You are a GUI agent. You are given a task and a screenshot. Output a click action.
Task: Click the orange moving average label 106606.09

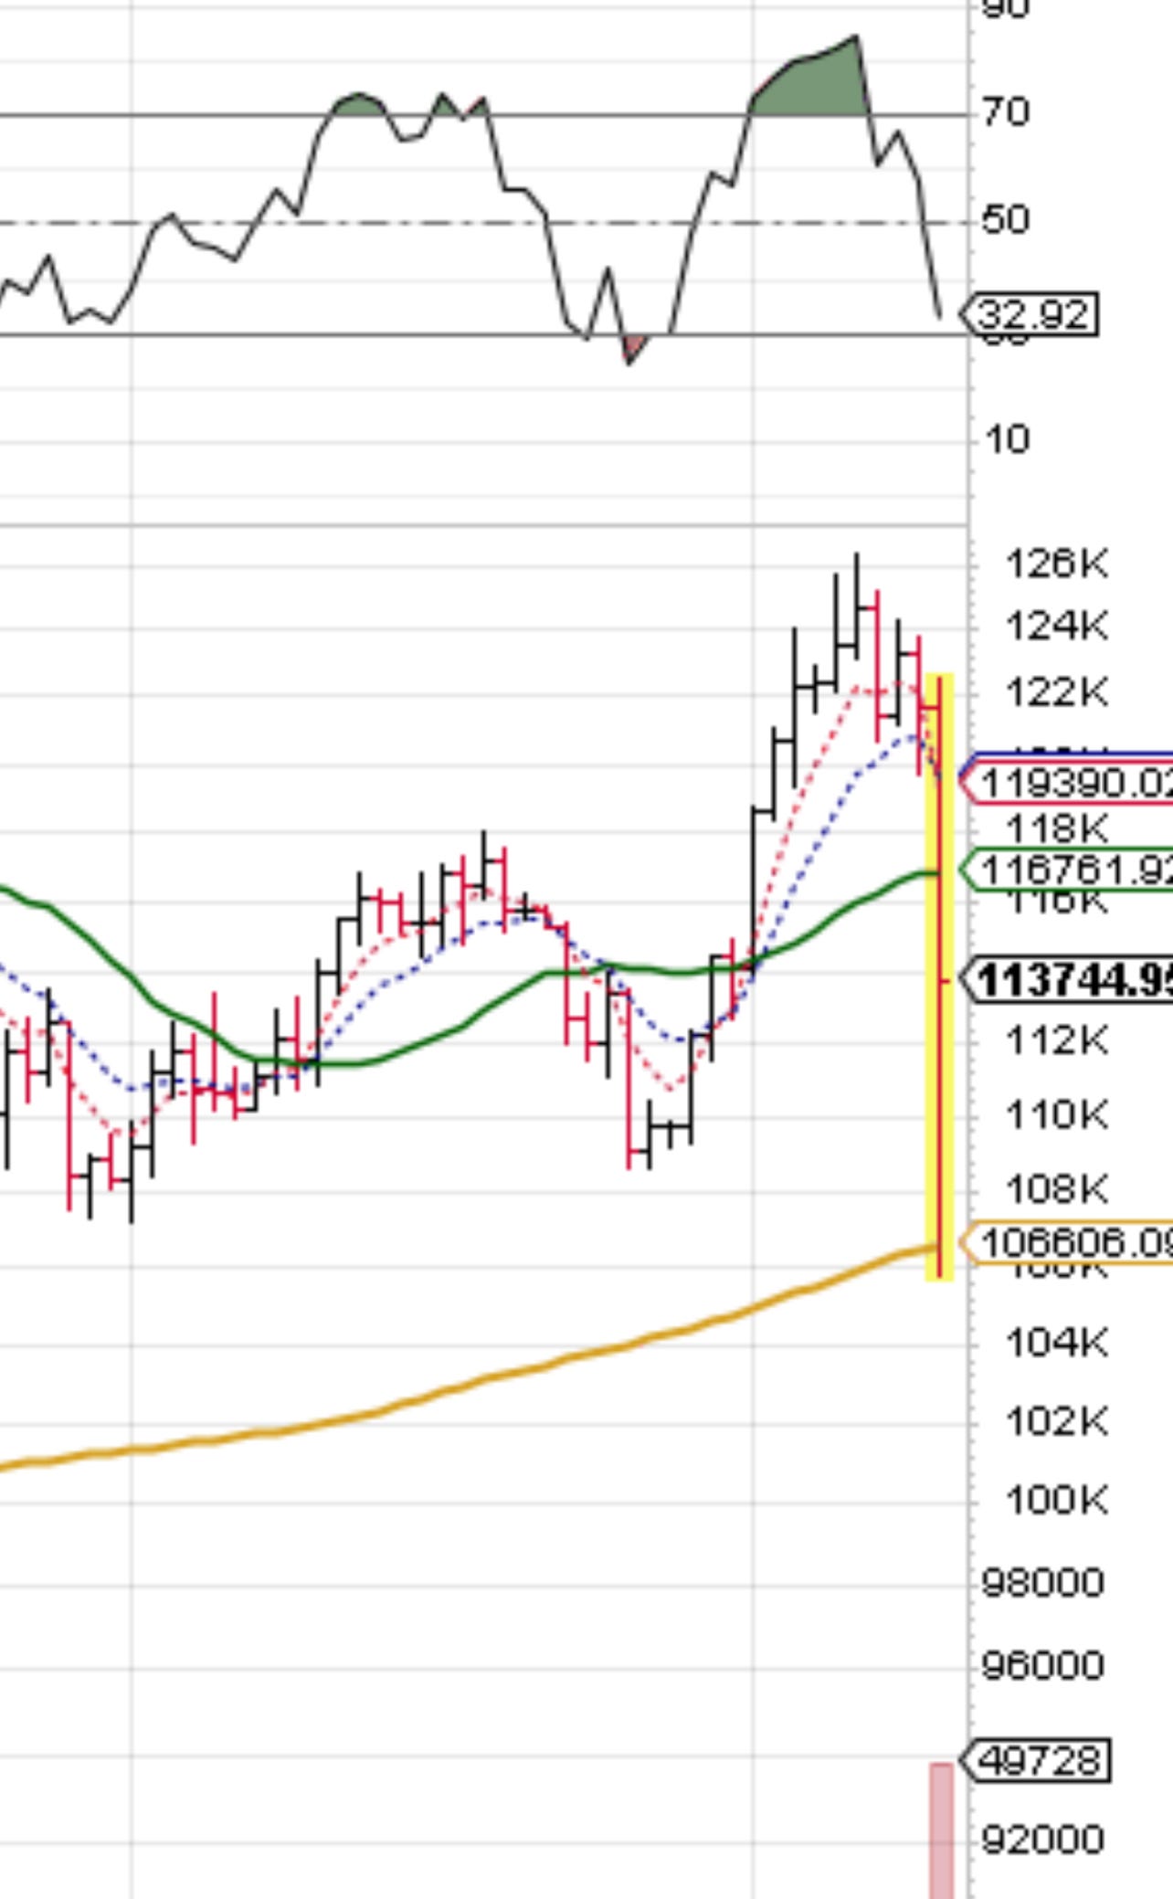point(1067,1243)
